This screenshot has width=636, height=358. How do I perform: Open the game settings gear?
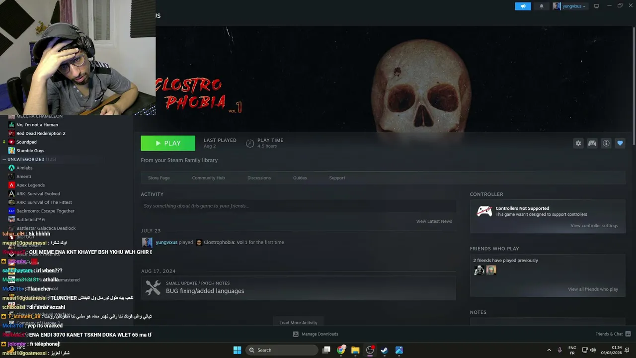578,143
